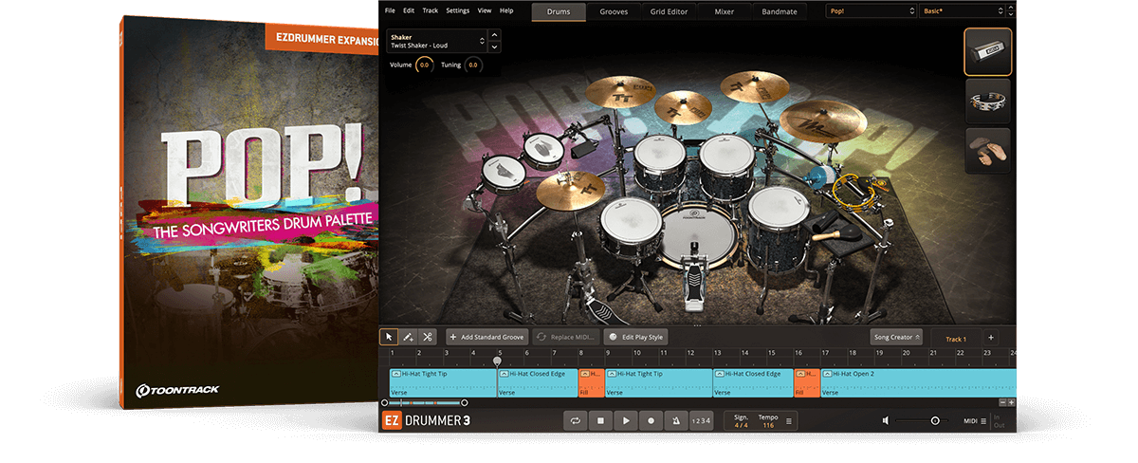1138x463 pixels.
Task: Open the Basic preset dropdown
Action: [961, 11]
